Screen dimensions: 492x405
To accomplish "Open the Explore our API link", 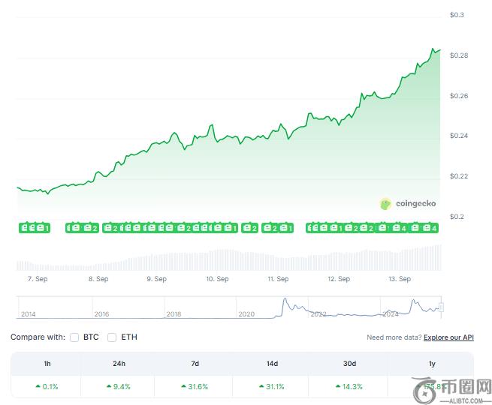I will point(448,338).
